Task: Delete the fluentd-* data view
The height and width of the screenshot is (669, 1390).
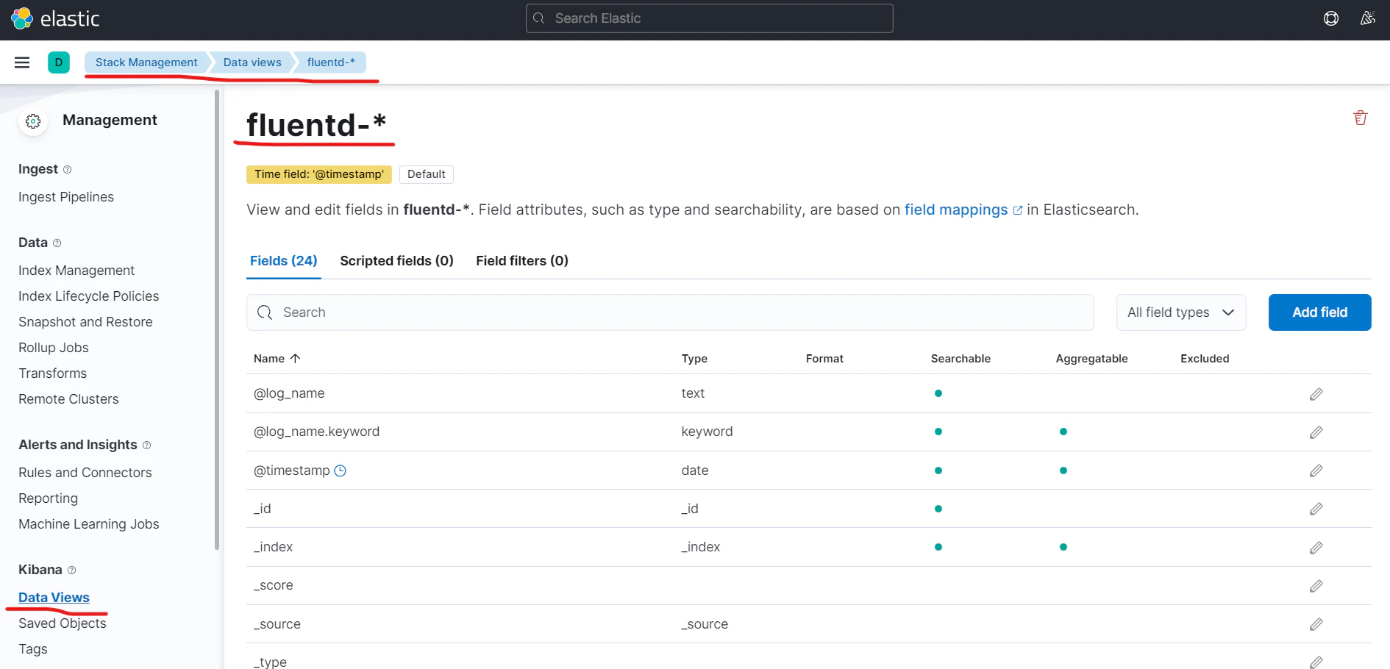Action: click(x=1361, y=118)
